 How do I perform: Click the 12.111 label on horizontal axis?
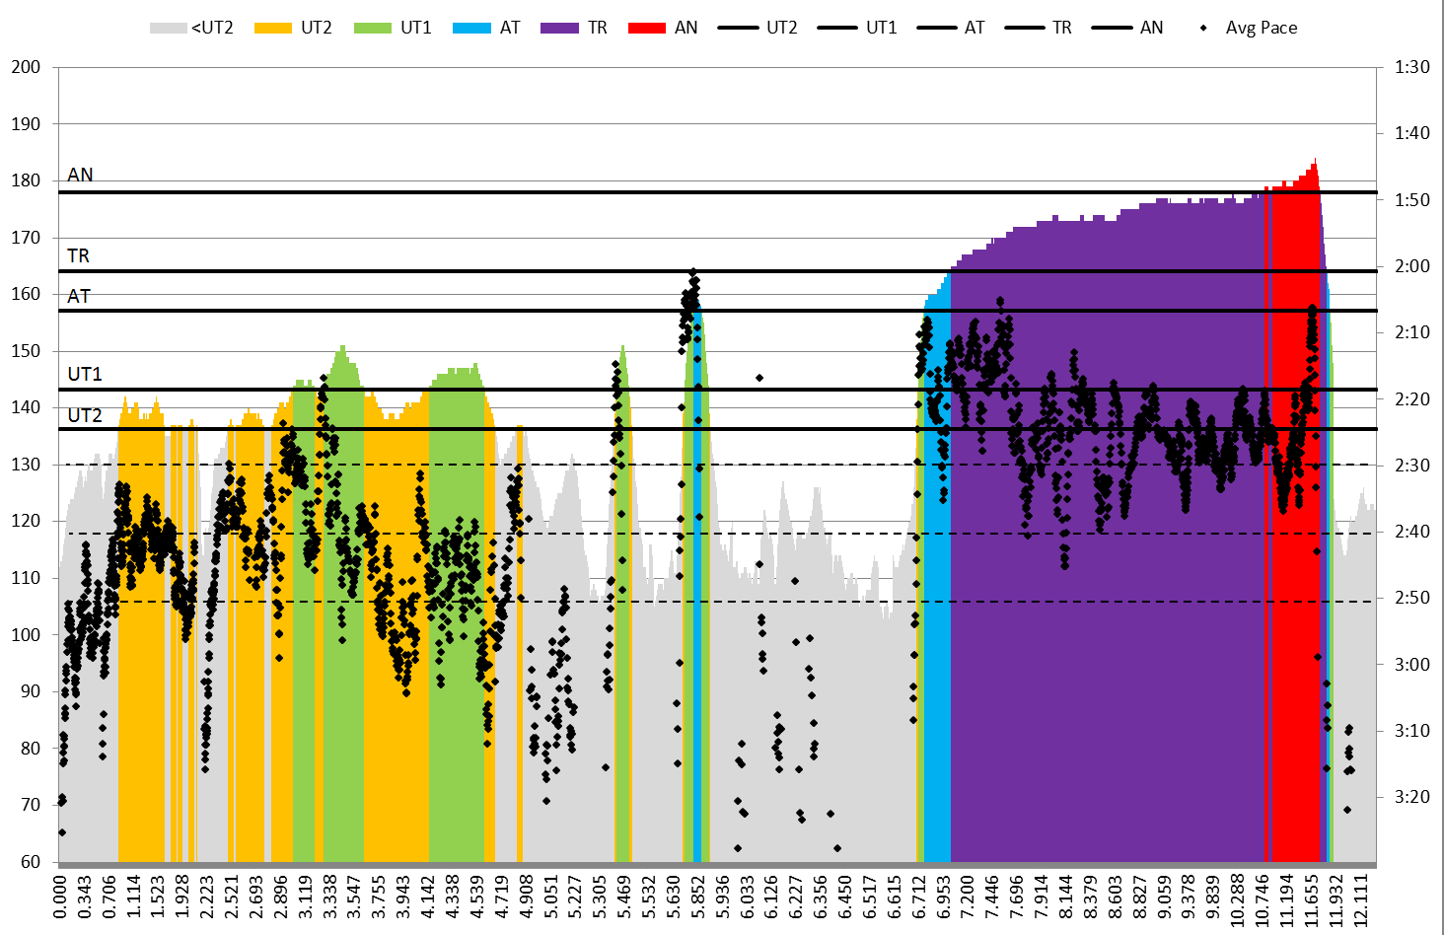(x=1362, y=897)
